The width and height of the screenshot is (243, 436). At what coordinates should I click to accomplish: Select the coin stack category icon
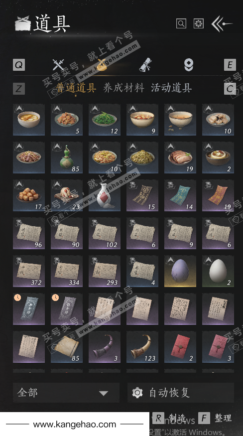pyautogui.click(x=189, y=65)
